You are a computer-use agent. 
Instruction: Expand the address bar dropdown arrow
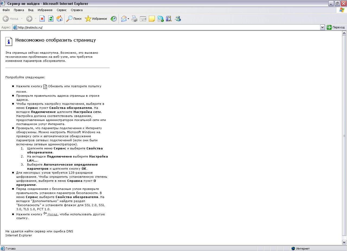click(322, 27)
